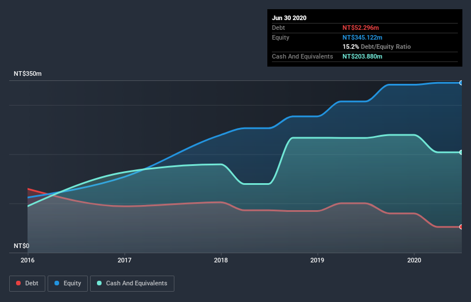Click the 2016 x-axis label
The height and width of the screenshot is (302, 471).
[28, 260]
